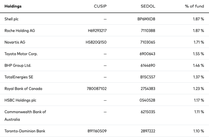Select HSBC Holdings plc row
This screenshot has height=139, width=209.
(20, 100)
